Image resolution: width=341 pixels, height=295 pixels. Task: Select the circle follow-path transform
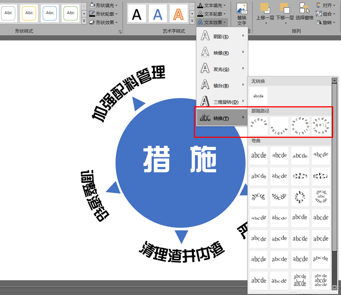click(x=300, y=126)
